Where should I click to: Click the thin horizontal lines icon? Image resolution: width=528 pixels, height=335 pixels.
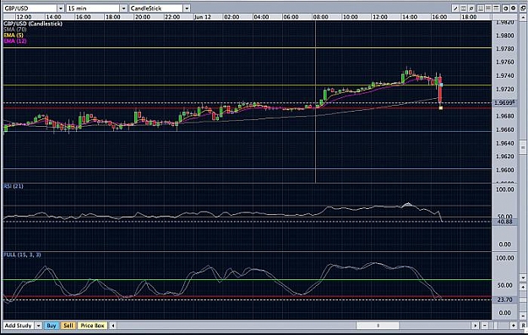coord(496,8)
